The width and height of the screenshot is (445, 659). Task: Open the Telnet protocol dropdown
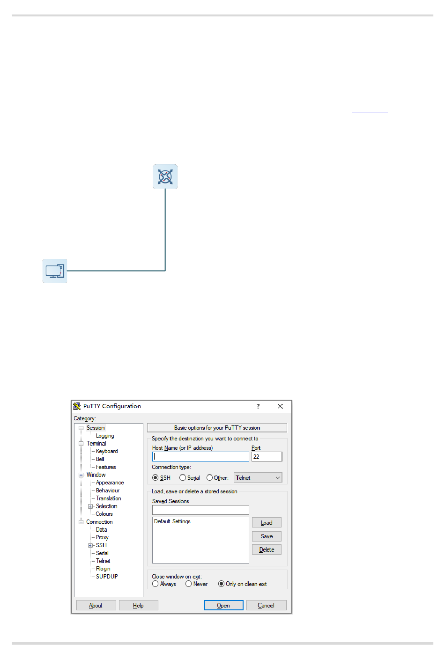(x=258, y=478)
